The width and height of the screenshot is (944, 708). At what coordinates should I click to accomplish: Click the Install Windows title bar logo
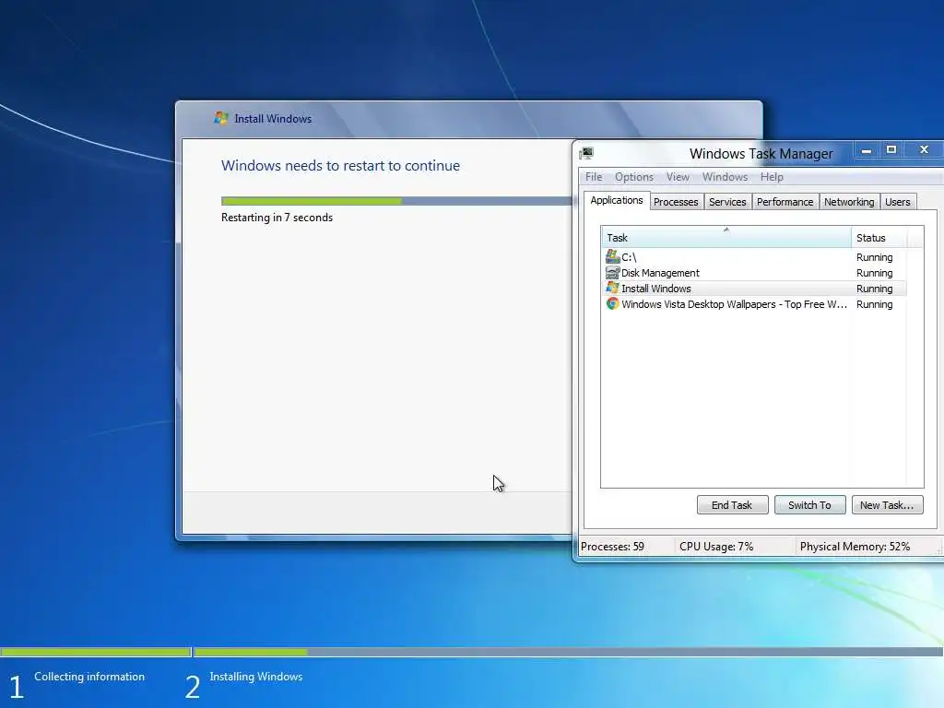pos(221,118)
